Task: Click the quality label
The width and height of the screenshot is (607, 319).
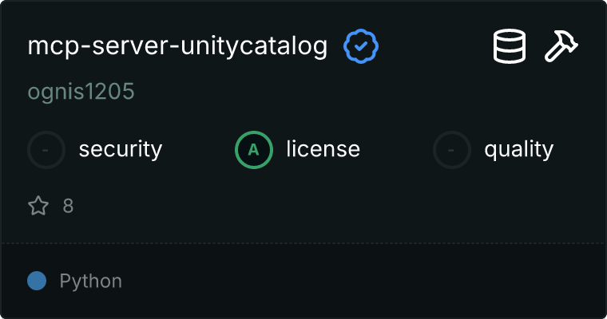Action: 518,149
